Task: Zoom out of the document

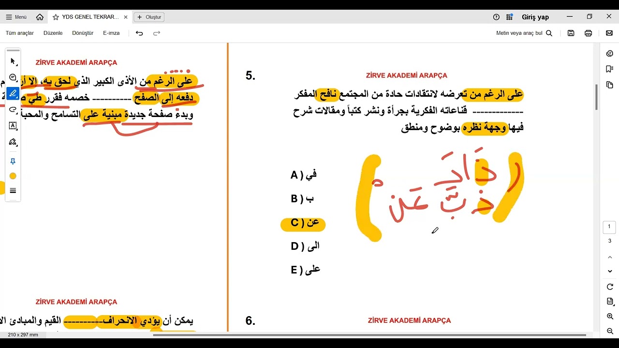Action: click(x=610, y=332)
